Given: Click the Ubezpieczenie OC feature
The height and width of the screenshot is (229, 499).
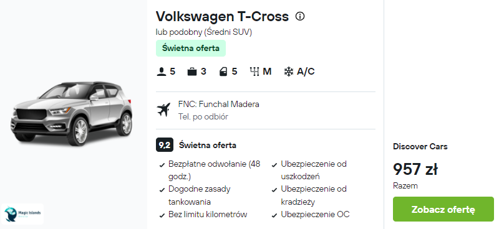Looking at the screenshot, I should pos(311,215).
